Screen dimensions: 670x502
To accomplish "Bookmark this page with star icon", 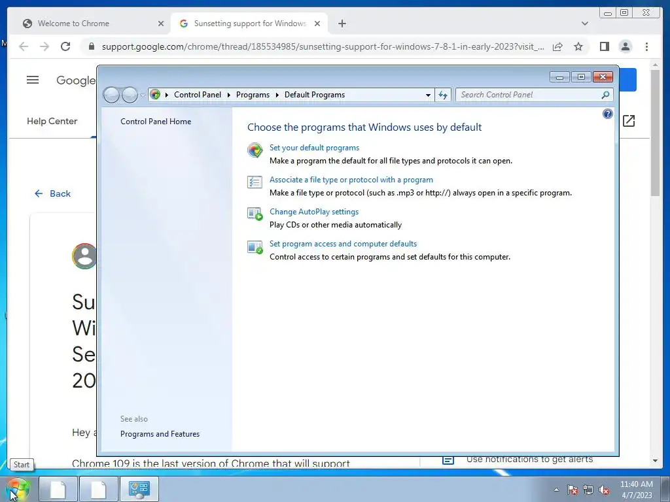I will point(578,46).
